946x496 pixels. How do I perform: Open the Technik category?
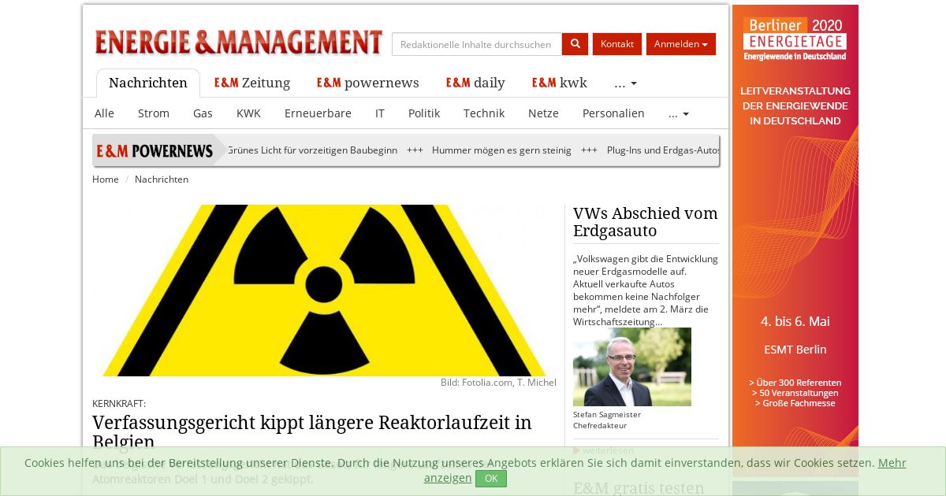[484, 113]
